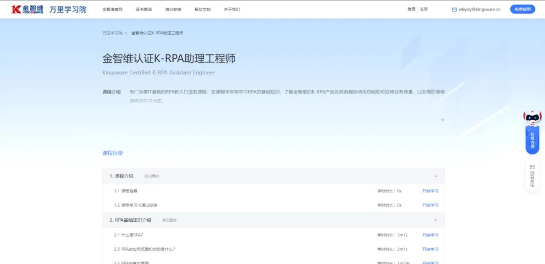Click the 共2课时 lesson count label

(151, 177)
